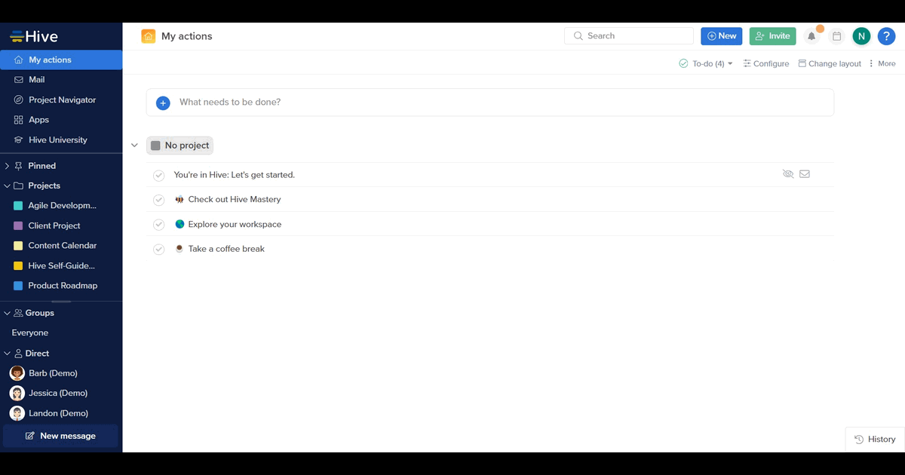The width and height of the screenshot is (905, 475).
Task: Open the calendar icon in header
Action: pos(836,36)
